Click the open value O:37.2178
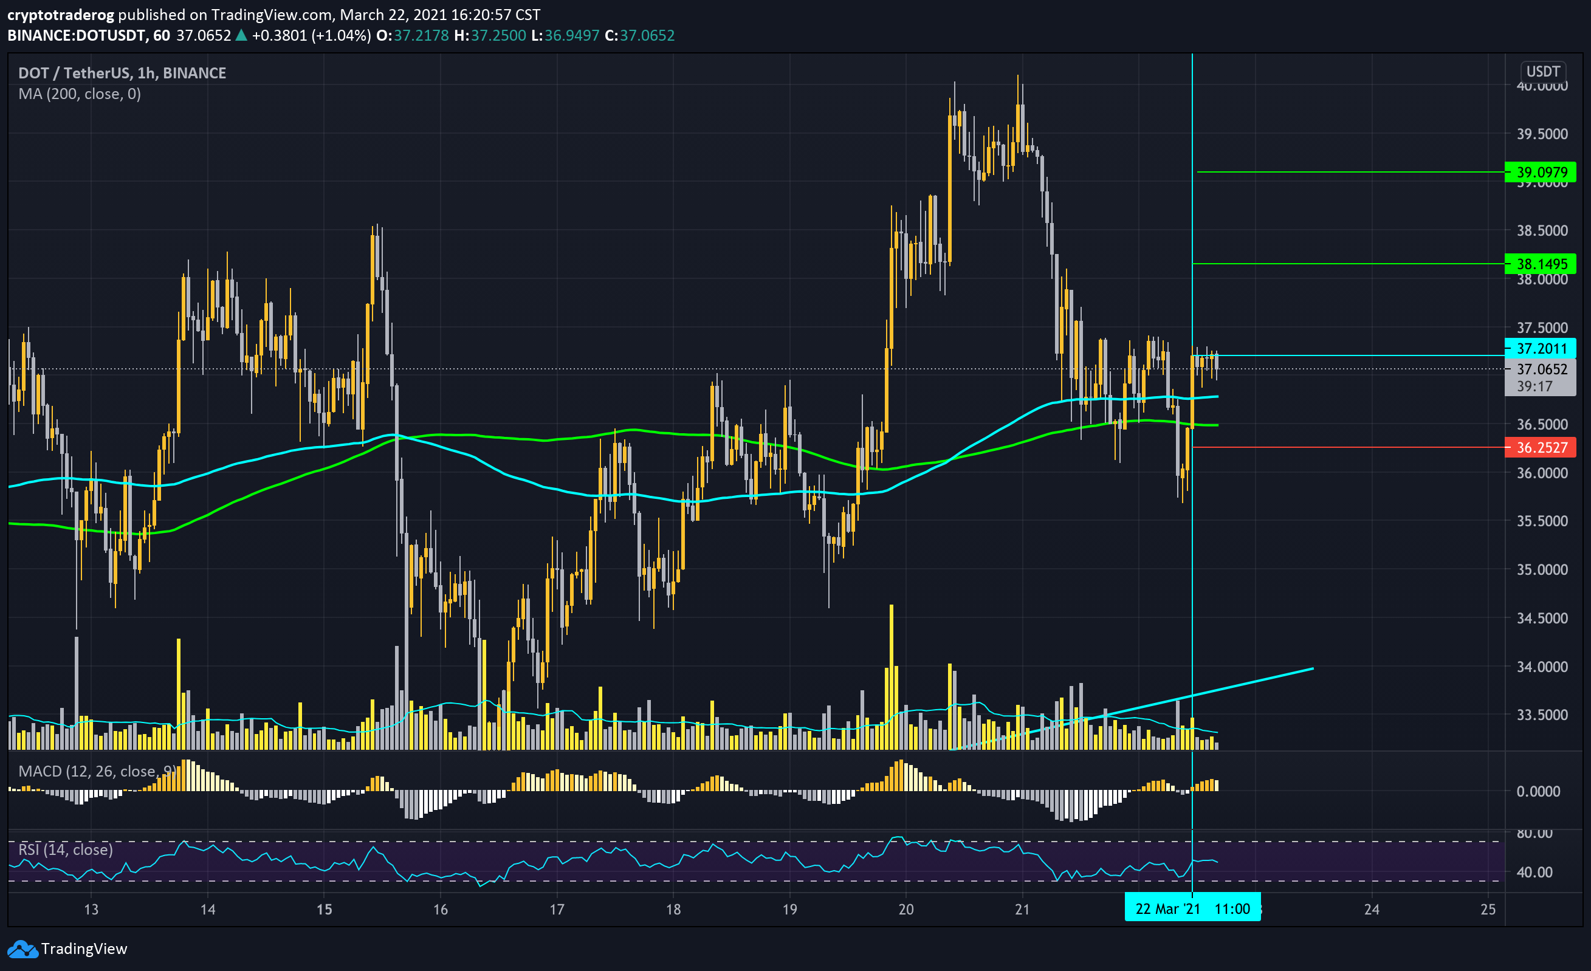Image resolution: width=1591 pixels, height=971 pixels. coord(412,35)
